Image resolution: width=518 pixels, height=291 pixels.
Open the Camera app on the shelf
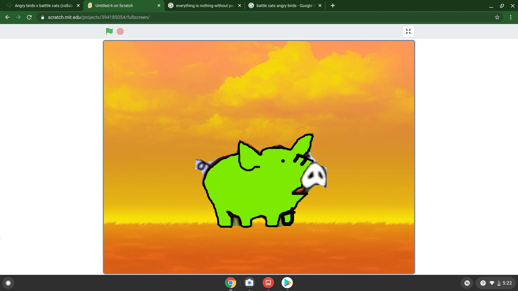[249, 283]
